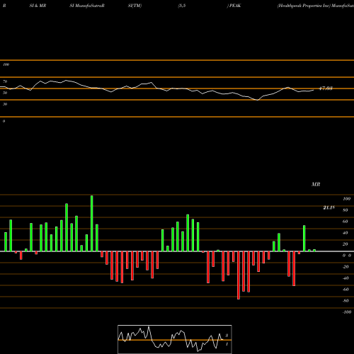Click the tallest green bar in MR histogram
This screenshot has width=354, height=354.
tap(92, 223)
